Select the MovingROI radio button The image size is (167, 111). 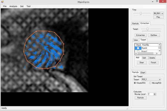tap(150, 83)
